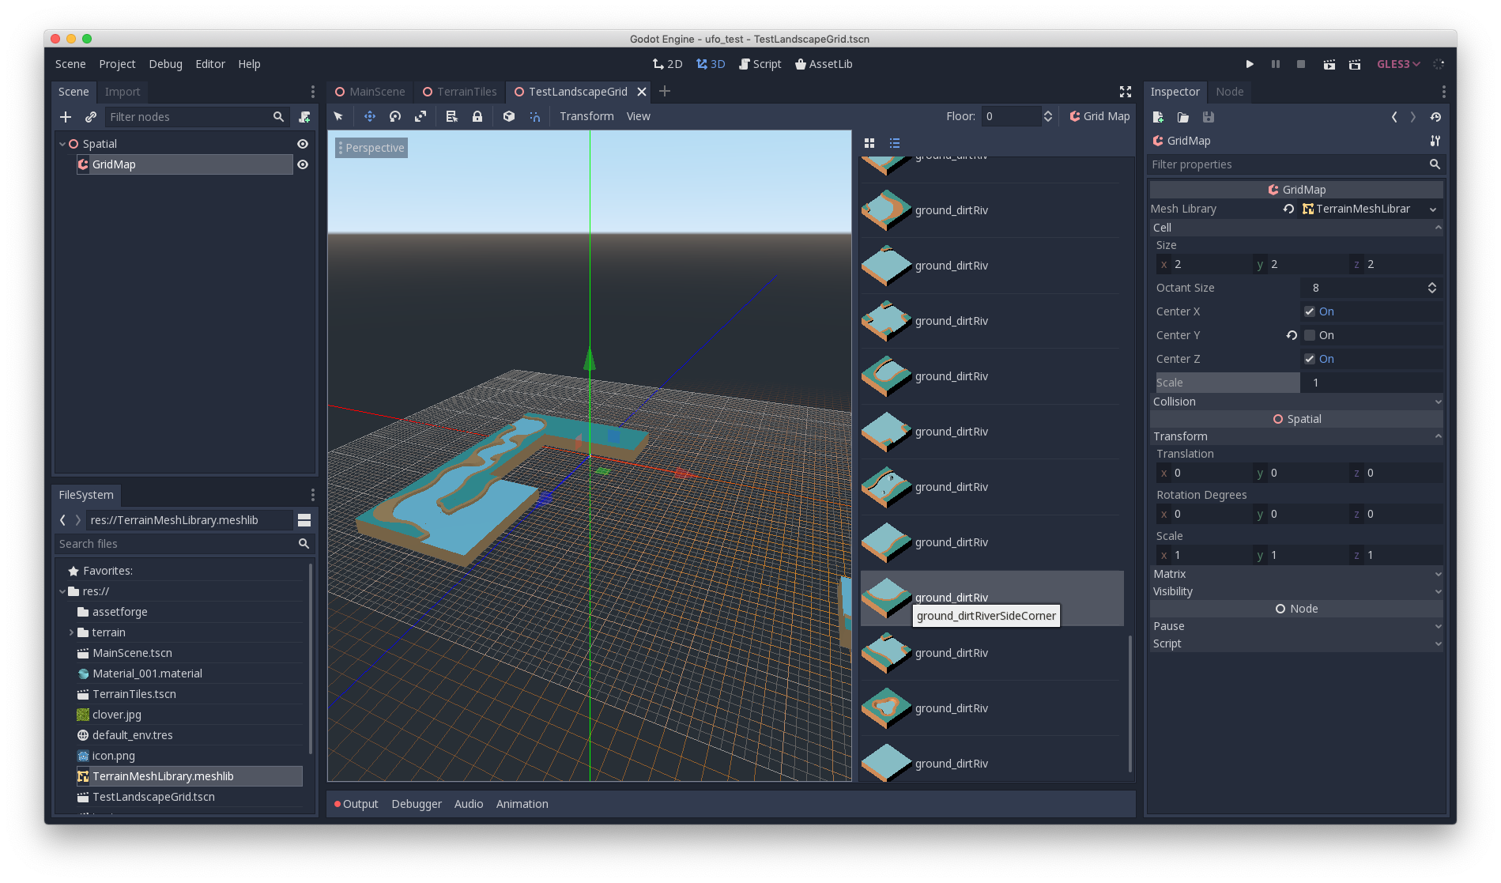Open the Editor menu
1501x883 pixels.
210,64
